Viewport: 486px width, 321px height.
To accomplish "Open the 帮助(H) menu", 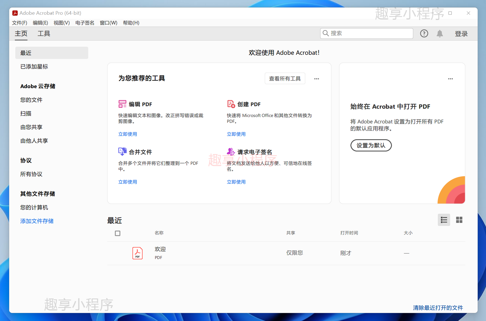I will 131,23.
